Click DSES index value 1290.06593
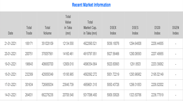 135,54
